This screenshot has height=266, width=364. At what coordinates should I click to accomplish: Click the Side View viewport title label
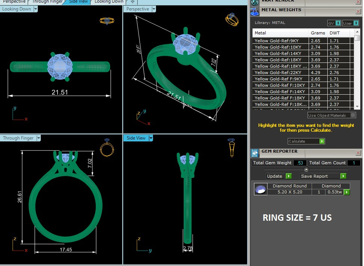click(x=136, y=138)
